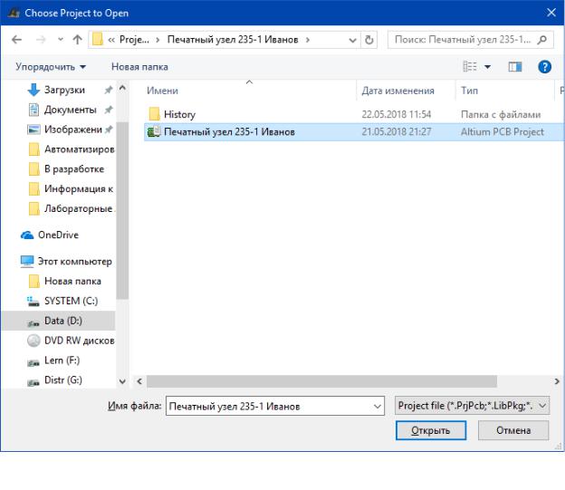Expand the file name dropdown arrow

[x=378, y=407]
